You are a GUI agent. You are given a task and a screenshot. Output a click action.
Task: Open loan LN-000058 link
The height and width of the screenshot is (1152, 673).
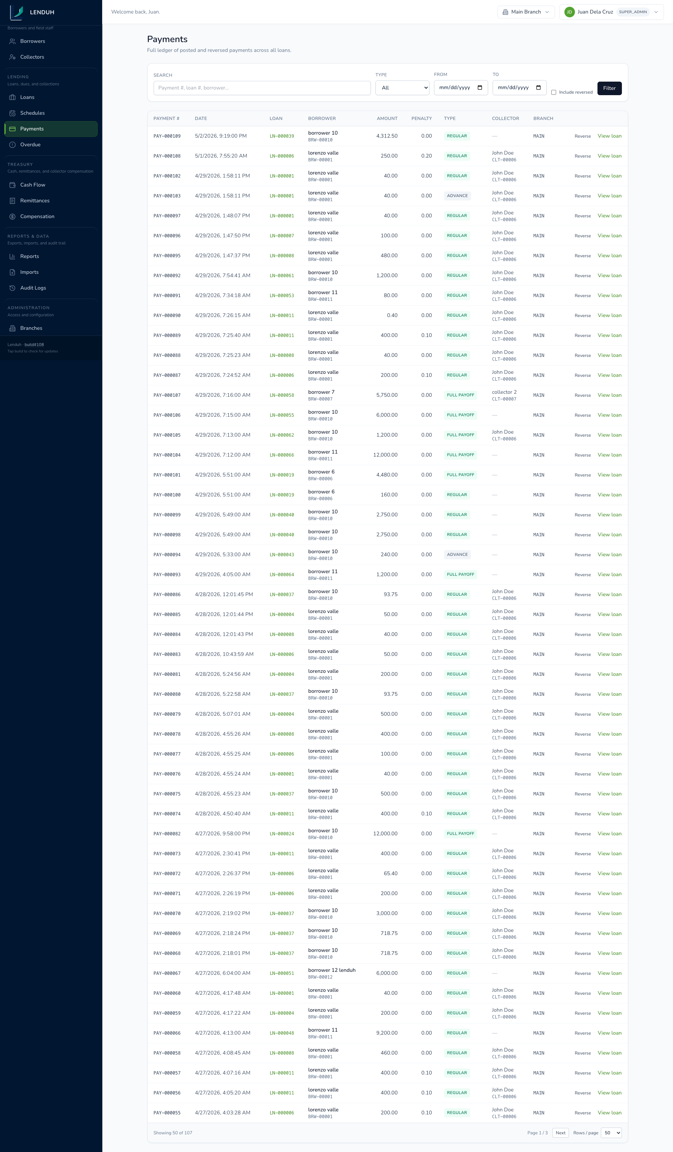click(281, 395)
